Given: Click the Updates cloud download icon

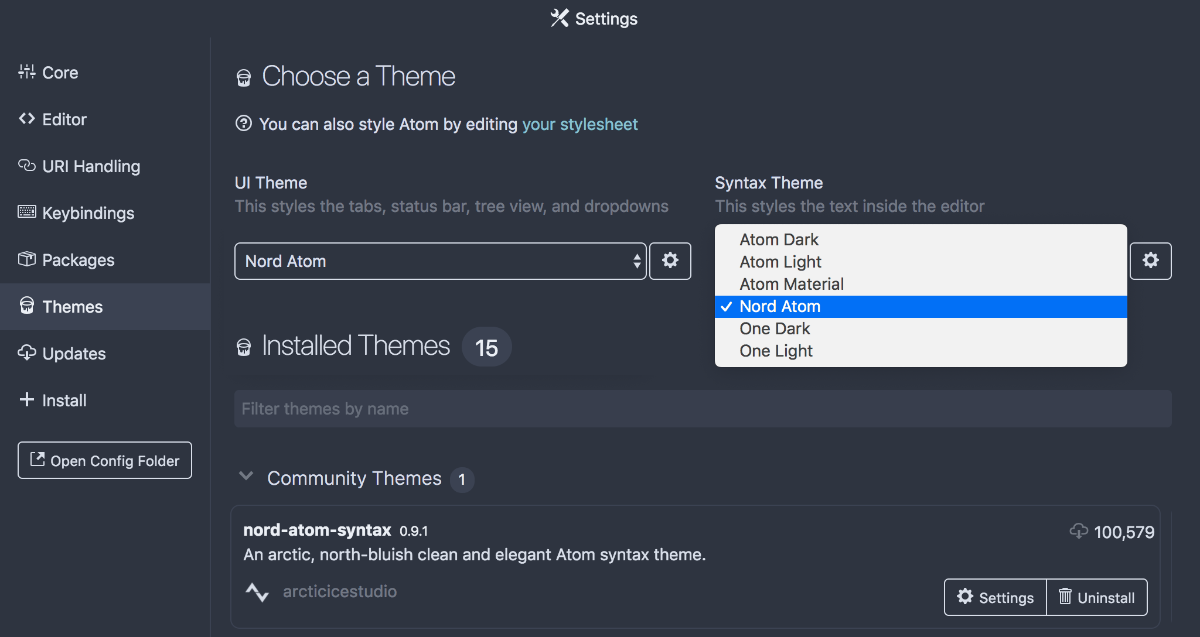Looking at the screenshot, I should click(x=26, y=352).
